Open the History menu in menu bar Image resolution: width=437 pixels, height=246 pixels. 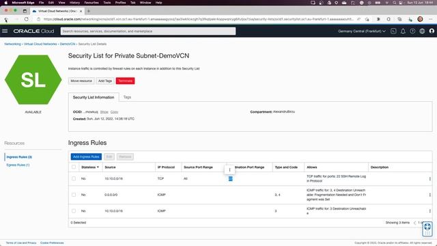74,3
